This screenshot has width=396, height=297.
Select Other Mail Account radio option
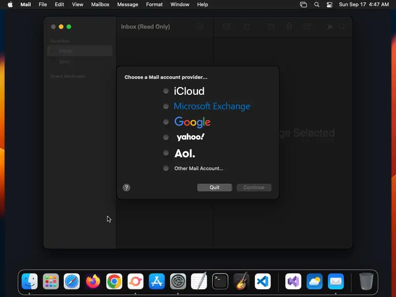166,168
